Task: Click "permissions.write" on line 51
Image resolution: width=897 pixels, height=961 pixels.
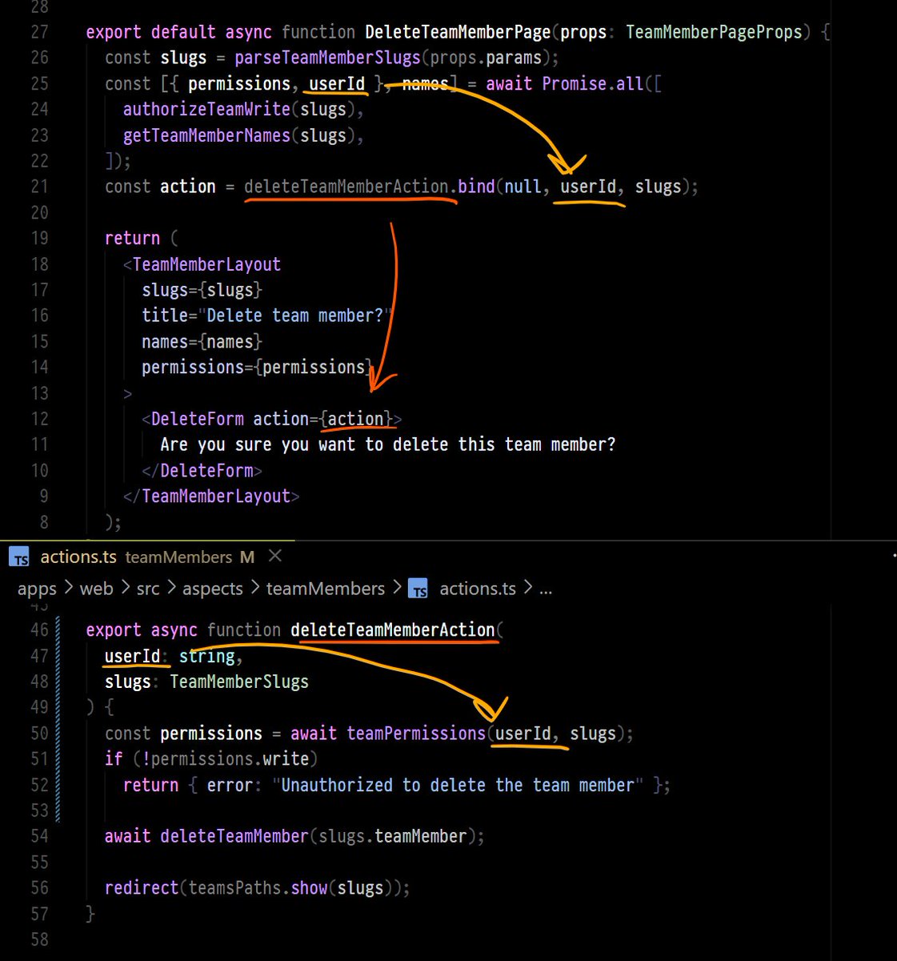Action: click(230, 758)
